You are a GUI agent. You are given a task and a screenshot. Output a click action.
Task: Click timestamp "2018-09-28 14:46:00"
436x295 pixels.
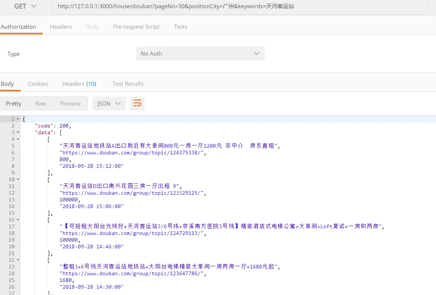click(x=92, y=247)
